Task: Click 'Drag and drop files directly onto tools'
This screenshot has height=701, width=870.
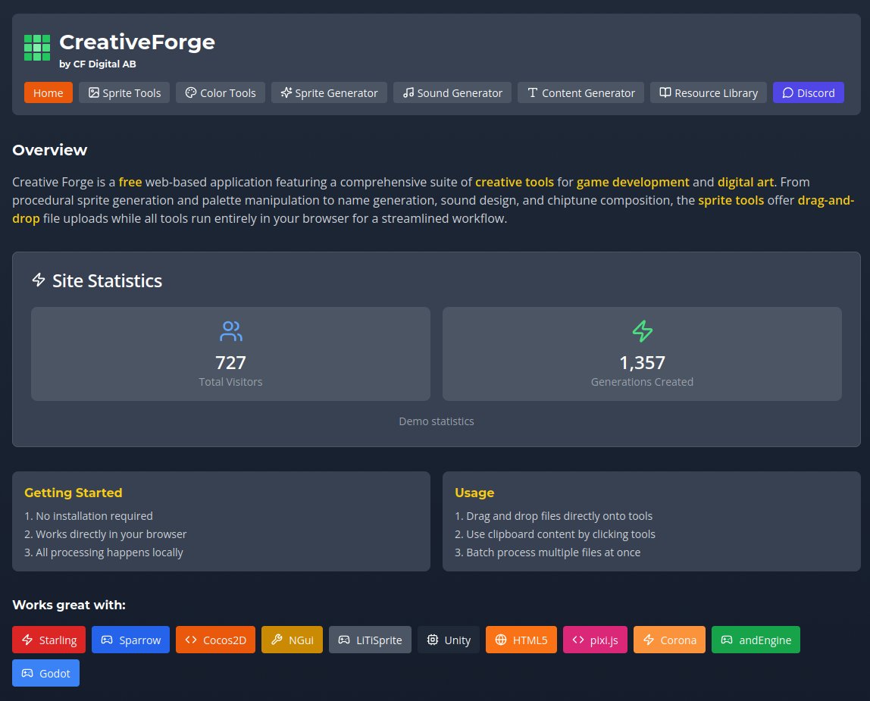Action: click(x=554, y=515)
